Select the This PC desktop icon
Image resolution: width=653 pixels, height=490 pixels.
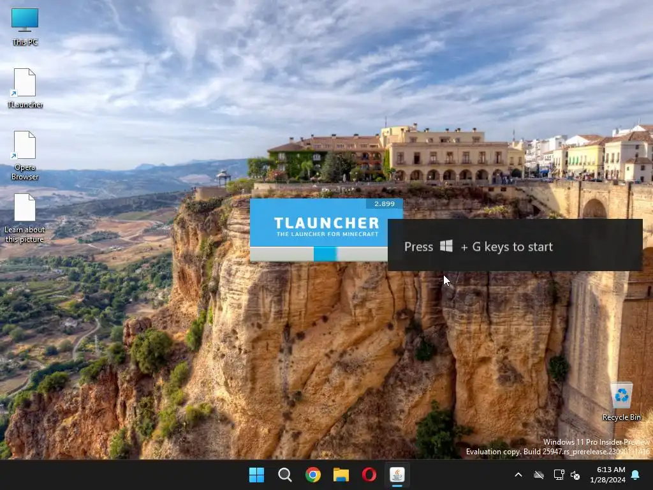tap(25, 26)
